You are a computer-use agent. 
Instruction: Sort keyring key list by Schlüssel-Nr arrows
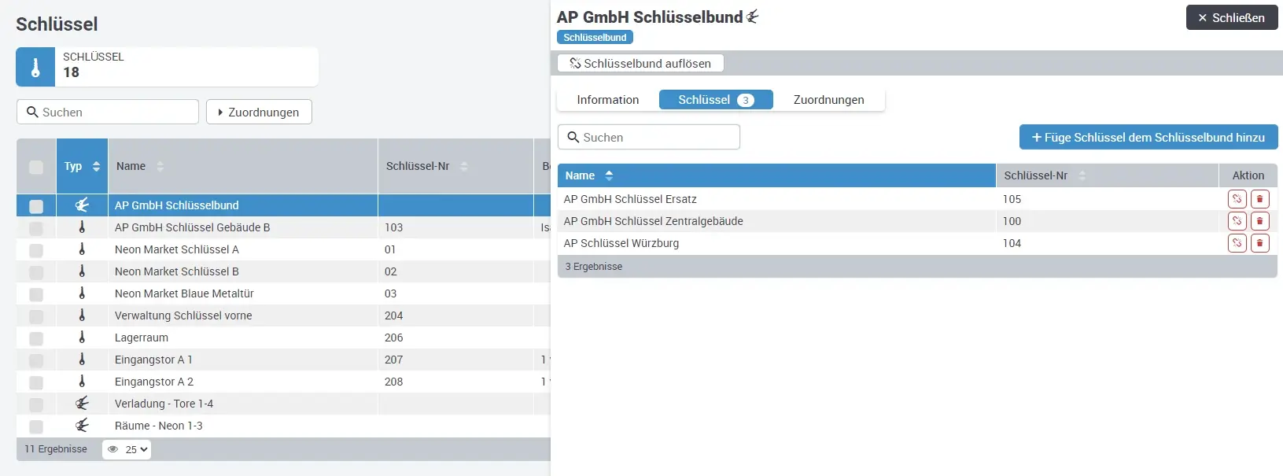pos(1082,175)
